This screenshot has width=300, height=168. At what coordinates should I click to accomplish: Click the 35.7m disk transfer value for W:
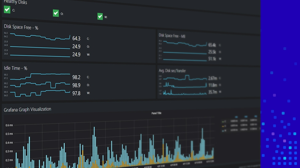coord(212,92)
